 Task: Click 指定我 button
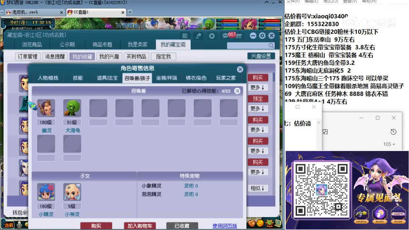point(164,57)
